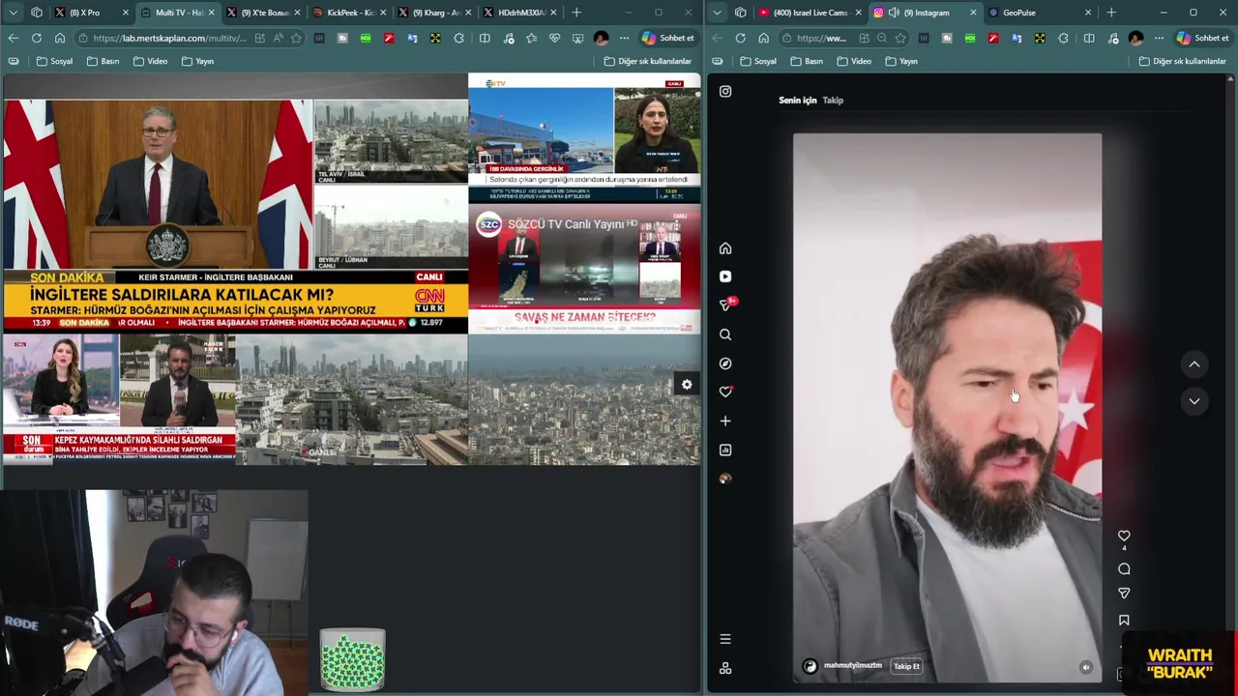Open the Instagram hamburger menu
The height and width of the screenshot is (696, 1238).
(725, 639)
